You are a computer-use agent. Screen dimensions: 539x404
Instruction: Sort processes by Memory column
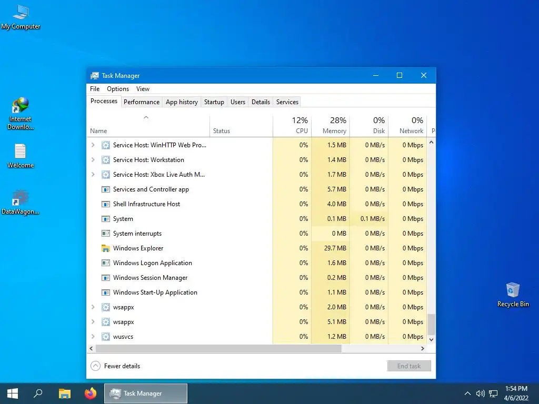pos(331,126)
